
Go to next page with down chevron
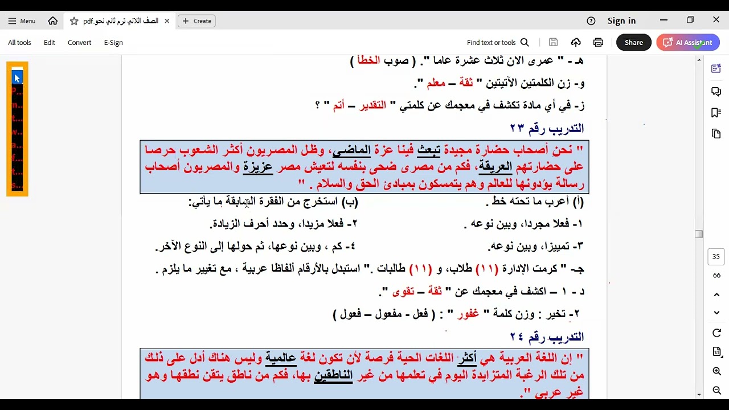[x=716, y=313]
